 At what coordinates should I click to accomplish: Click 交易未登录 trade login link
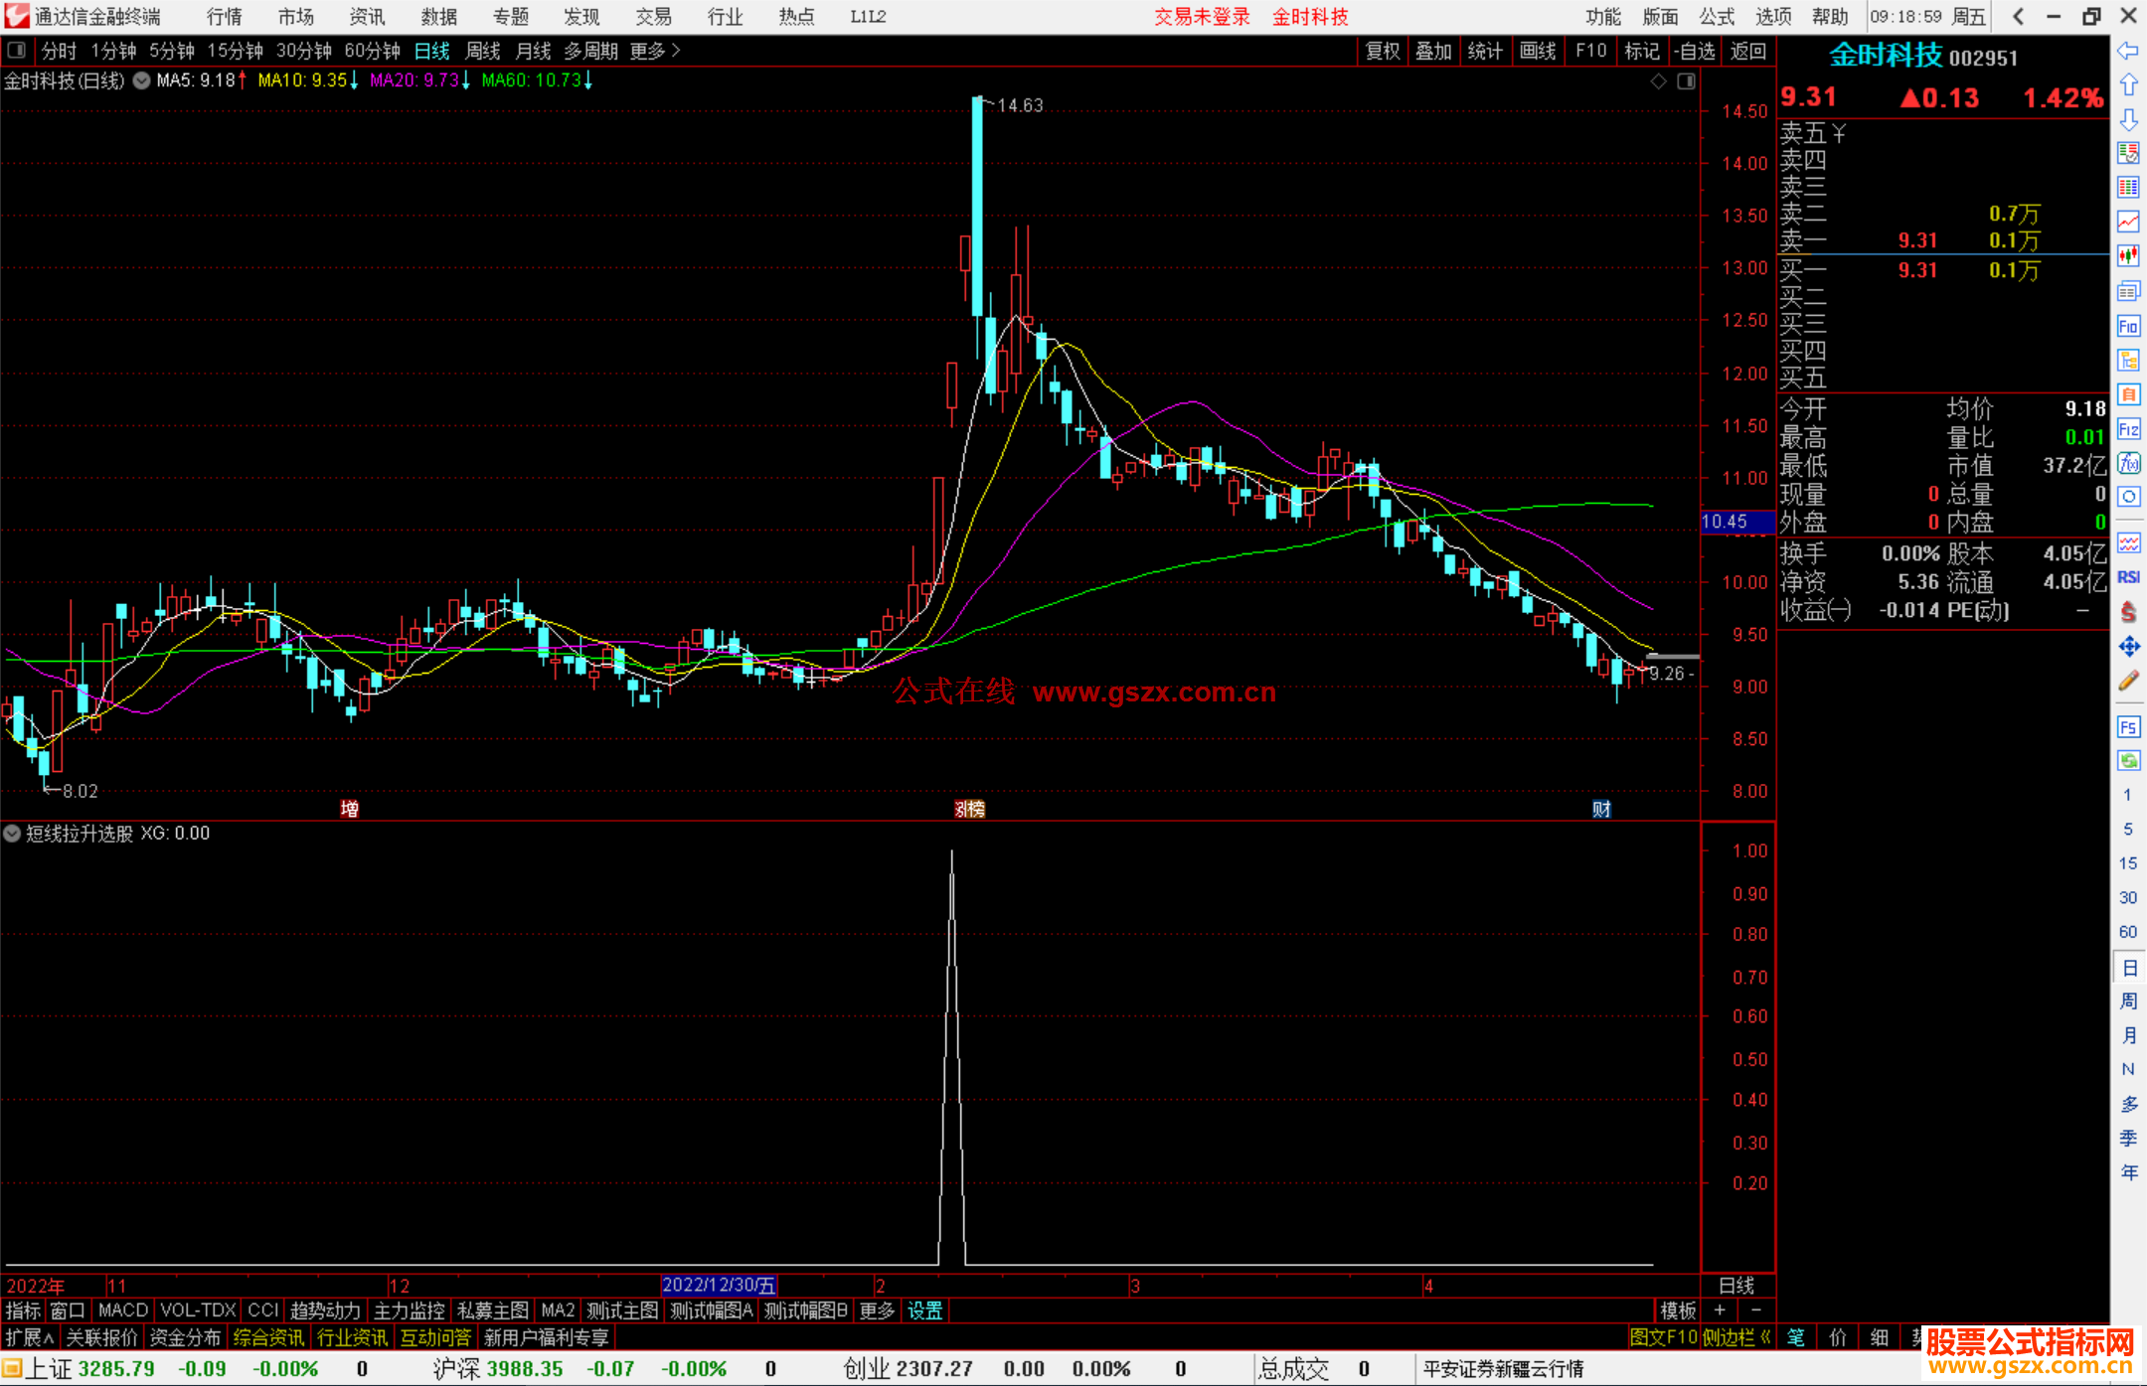coord(1202,17)
